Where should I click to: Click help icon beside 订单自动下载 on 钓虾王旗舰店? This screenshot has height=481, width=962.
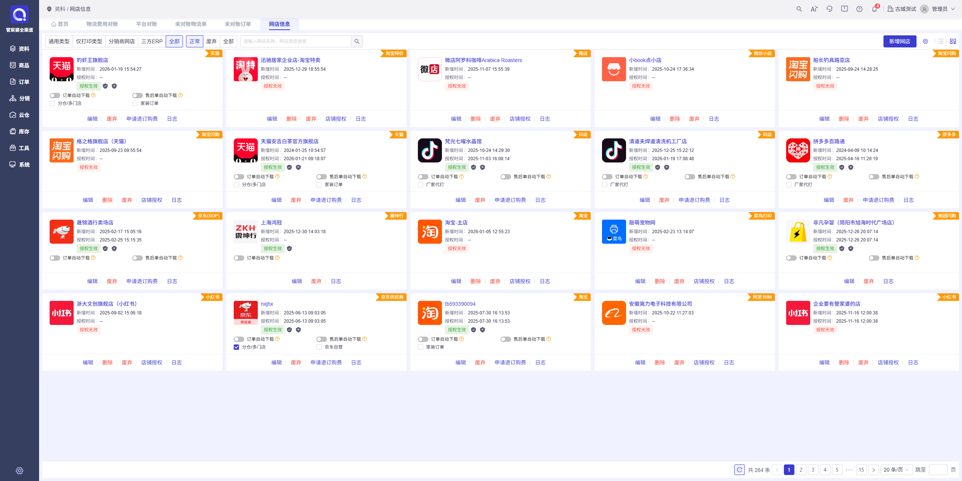pyautogui.click(x=93, y=95)
